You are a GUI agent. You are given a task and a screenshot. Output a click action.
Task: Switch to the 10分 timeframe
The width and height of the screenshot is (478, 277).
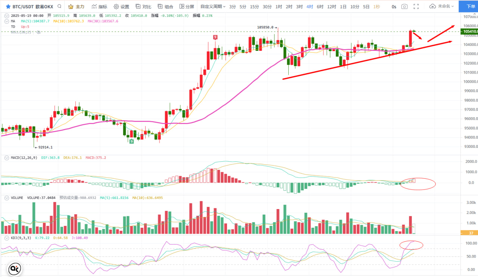pos(355,7)
